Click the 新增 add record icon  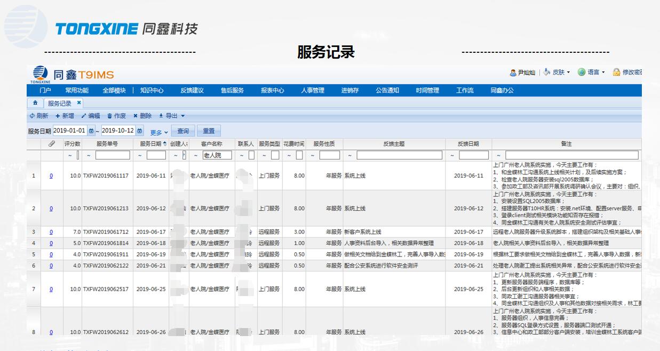tap(58, 116)
